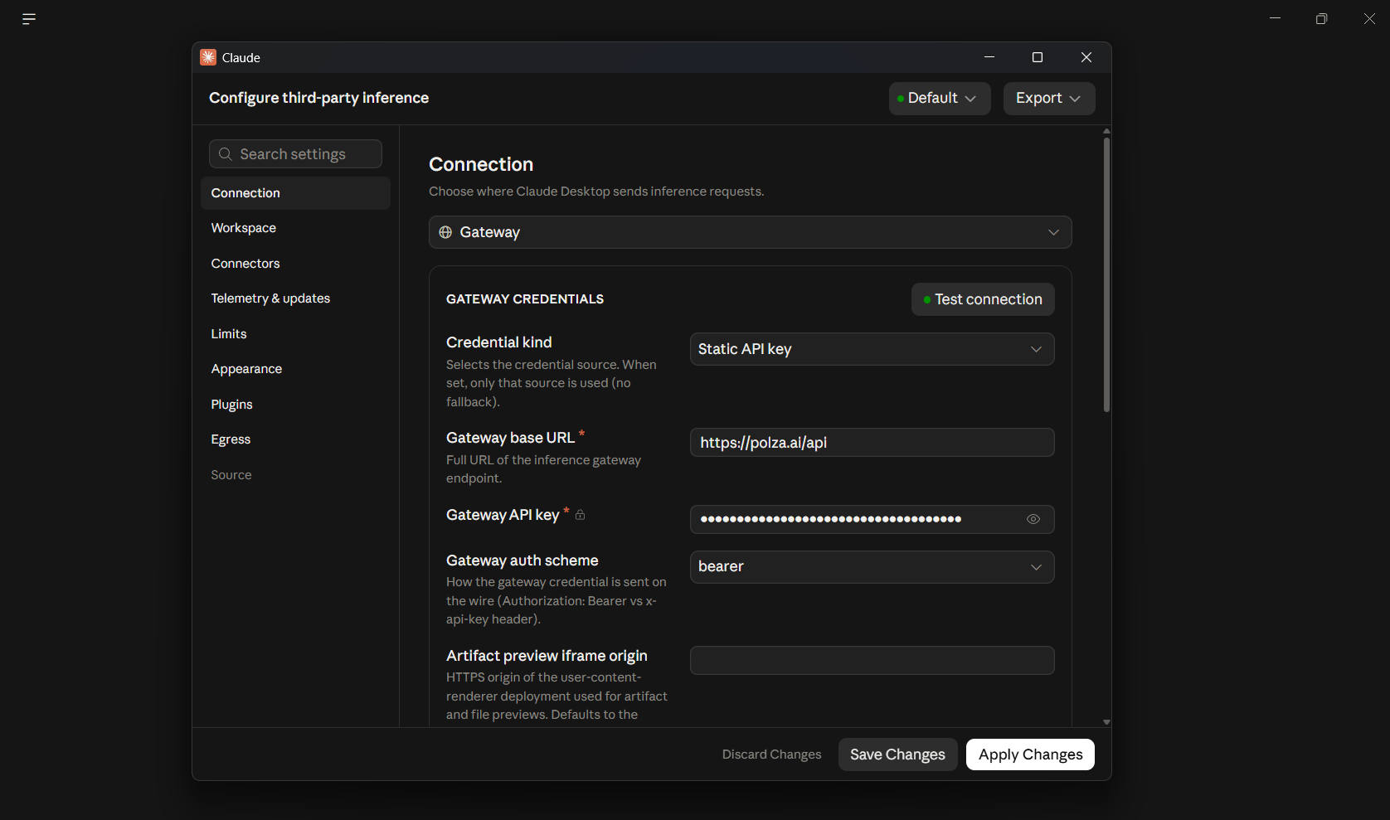
Task: Open the hamburger menu in outer window
Action: click(x=29, y=18)
